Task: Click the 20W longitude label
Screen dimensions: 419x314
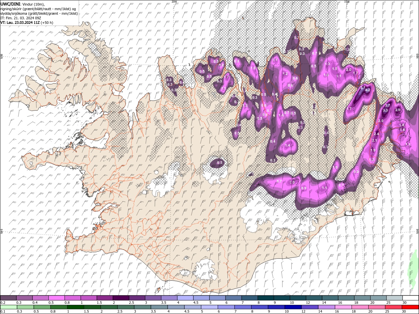Action: tap(174, 2)
